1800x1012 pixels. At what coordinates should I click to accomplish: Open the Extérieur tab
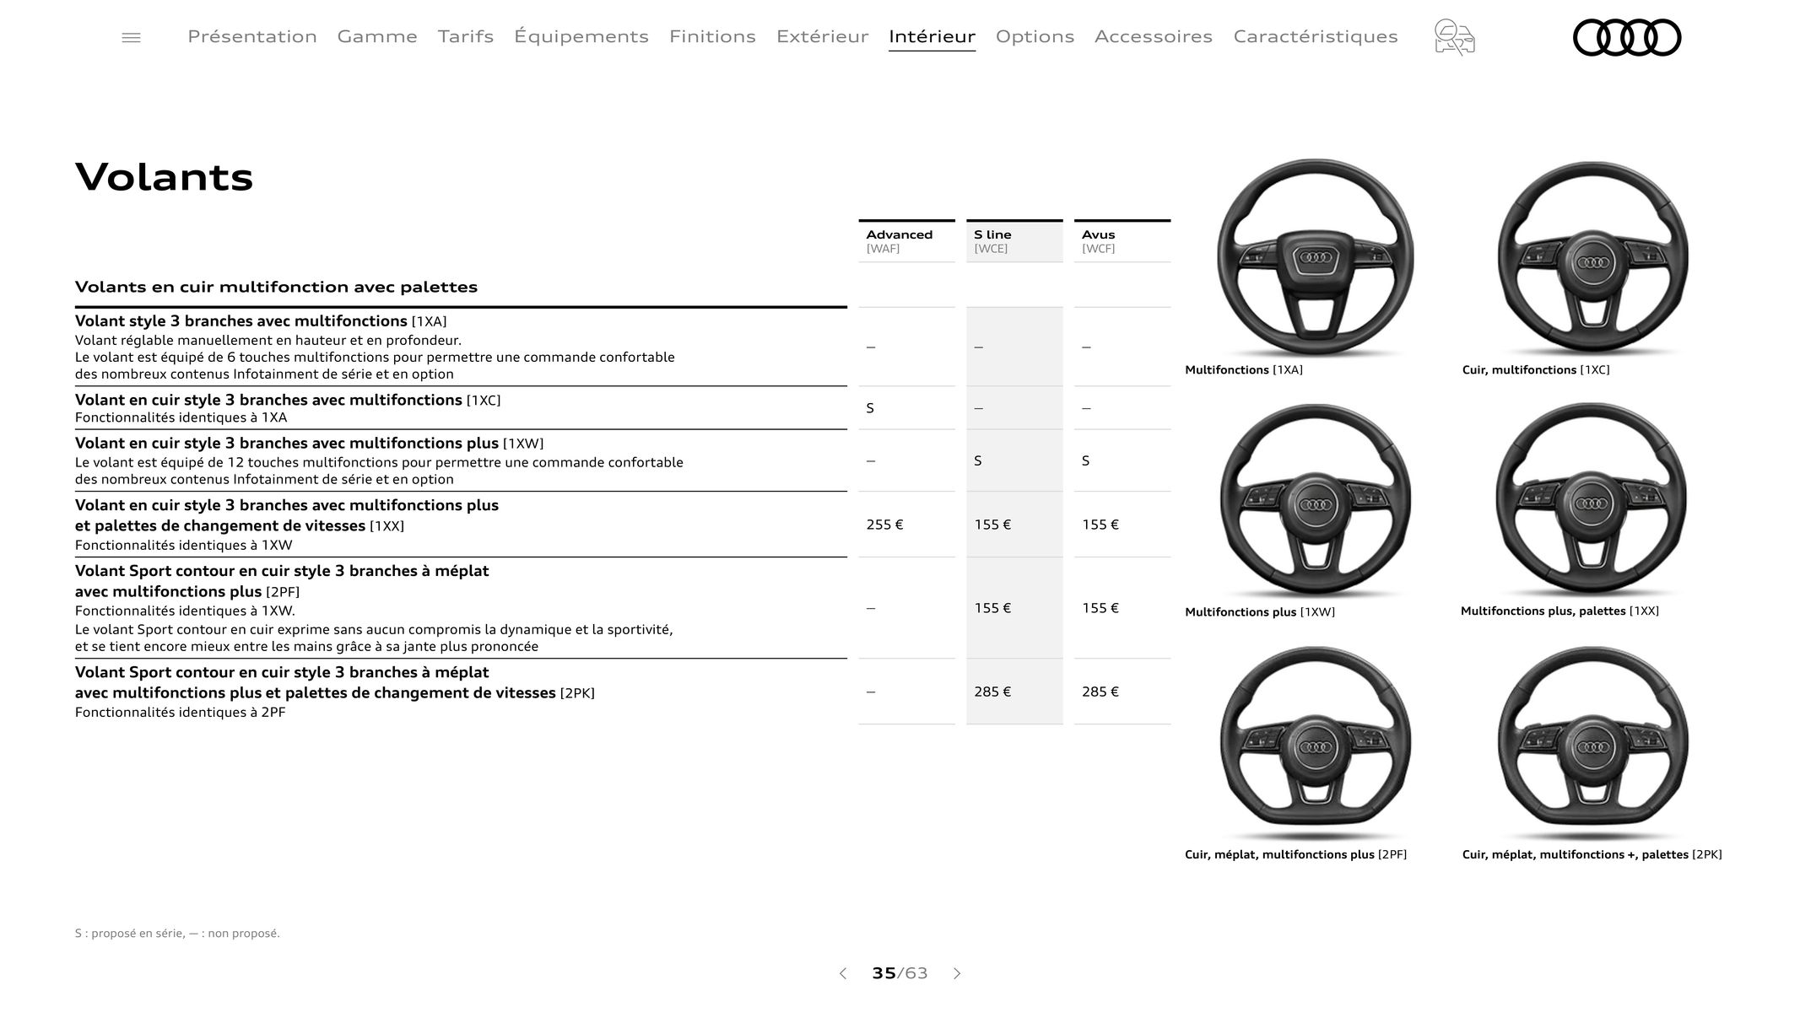[x=823, y=36]
